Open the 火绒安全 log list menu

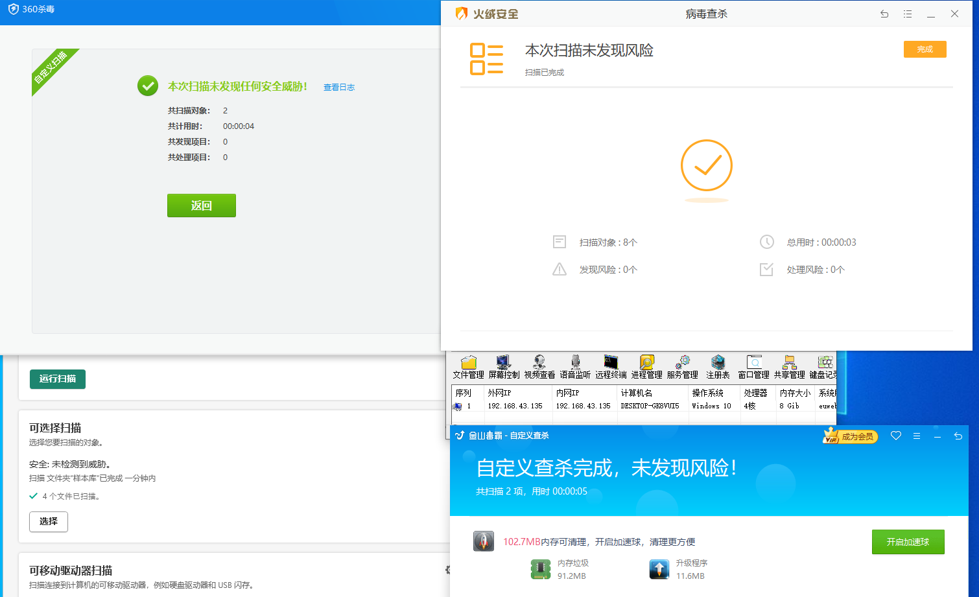click(x=908, y=14)
